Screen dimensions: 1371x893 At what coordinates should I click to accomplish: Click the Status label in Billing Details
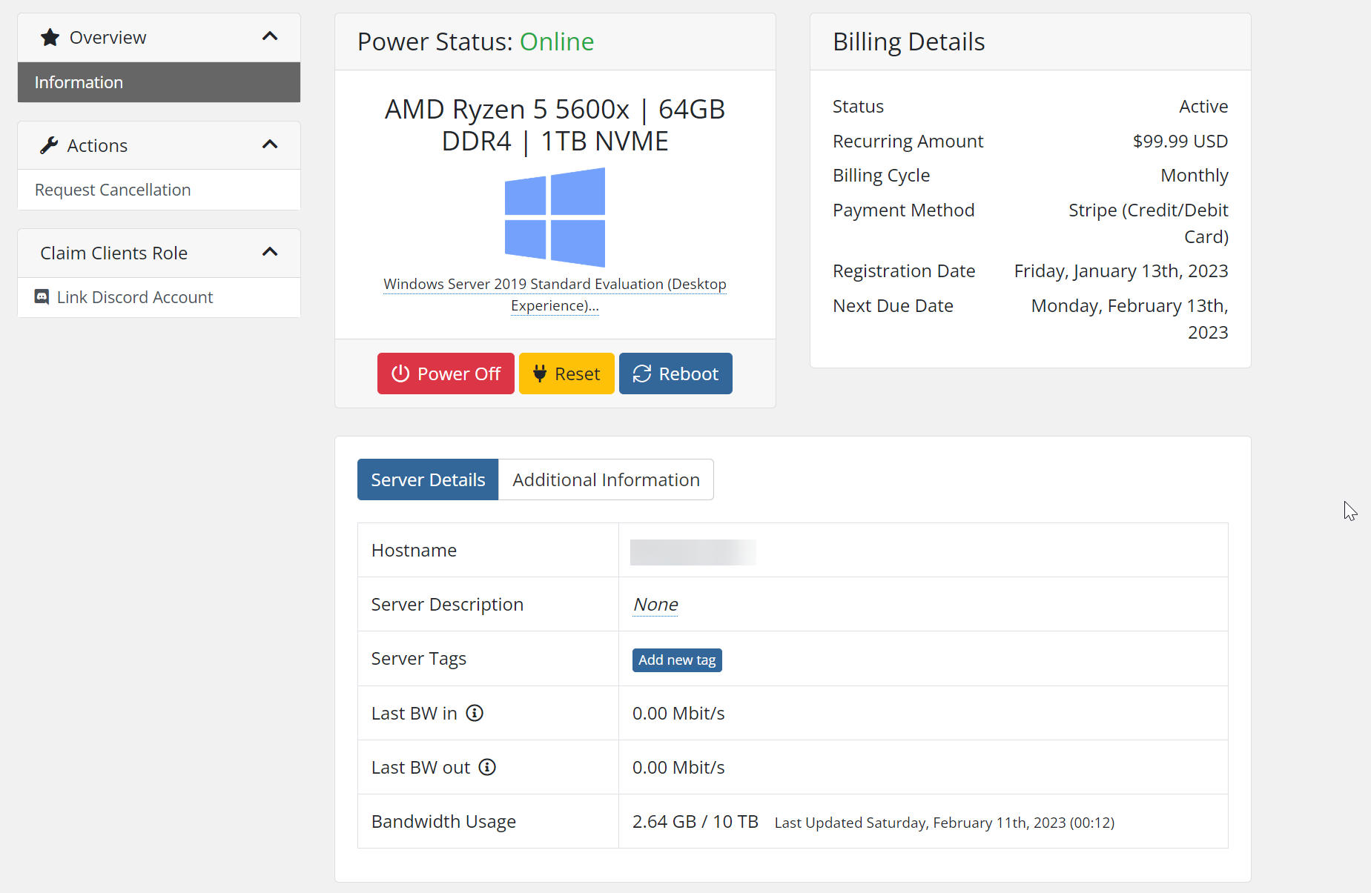[858, 106]
